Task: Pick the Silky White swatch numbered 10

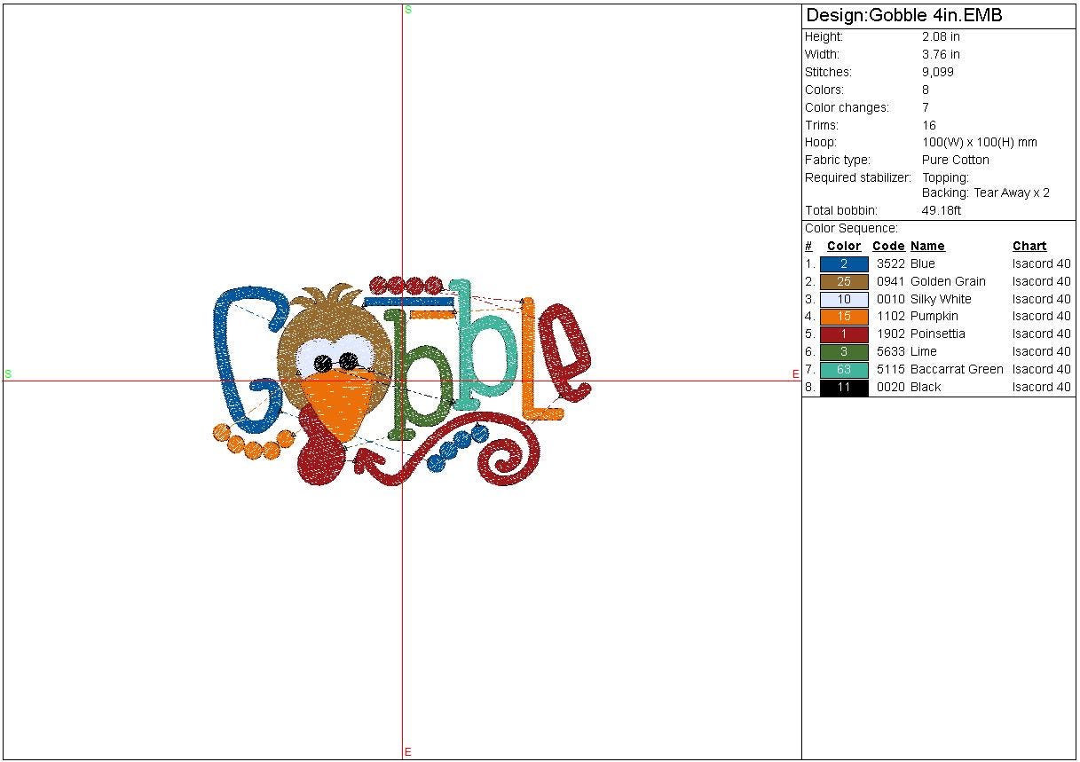Action: pyautogui.click(x=843, y=299)
